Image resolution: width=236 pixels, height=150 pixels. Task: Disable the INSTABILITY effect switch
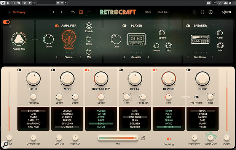click(87, 70)
